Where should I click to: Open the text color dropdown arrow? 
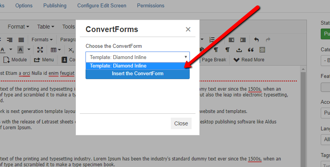pos(11,50)
